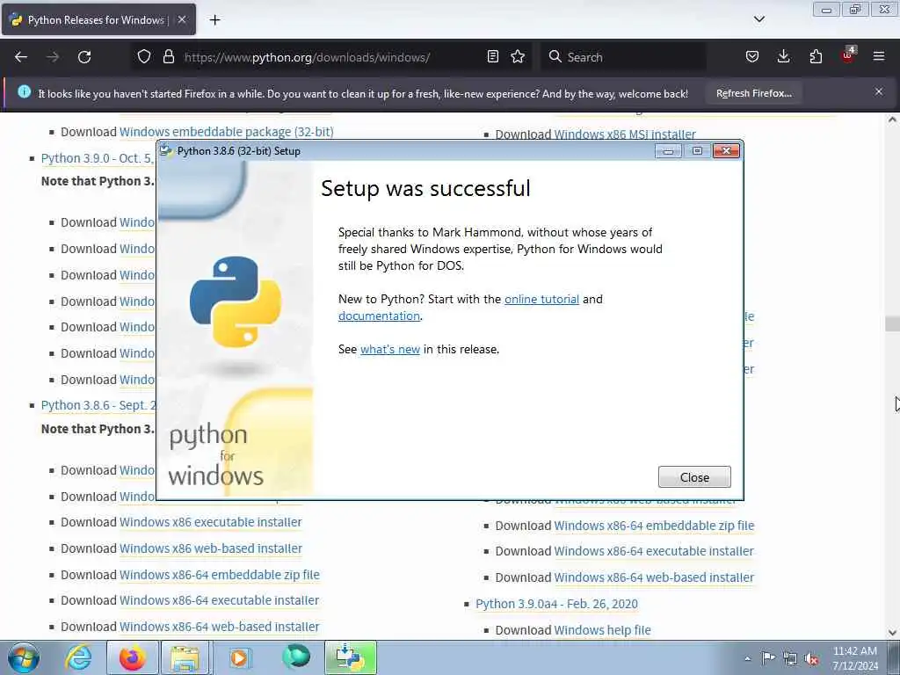Open the tracking protection shield icon
The image size is (900, 675).
tap(144, 57)
